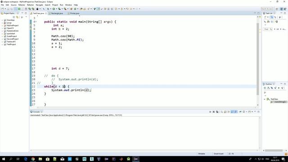Maximize the editor area
This screenshot has width=288, height=162.
[x=258, y=13]
